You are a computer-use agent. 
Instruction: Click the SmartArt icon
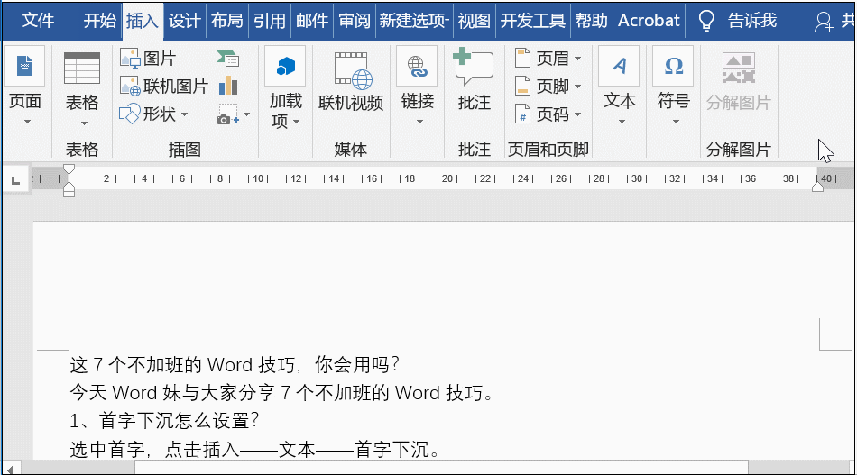pos(228,59)
